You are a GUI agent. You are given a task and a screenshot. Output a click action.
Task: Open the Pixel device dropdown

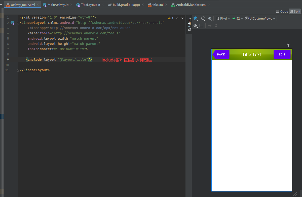click(223, 18)
